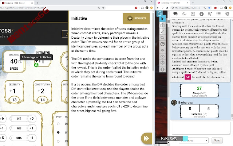Open the Roll20 compendium info tab
This screenshot has width=233, height=146.
point(201,14)
